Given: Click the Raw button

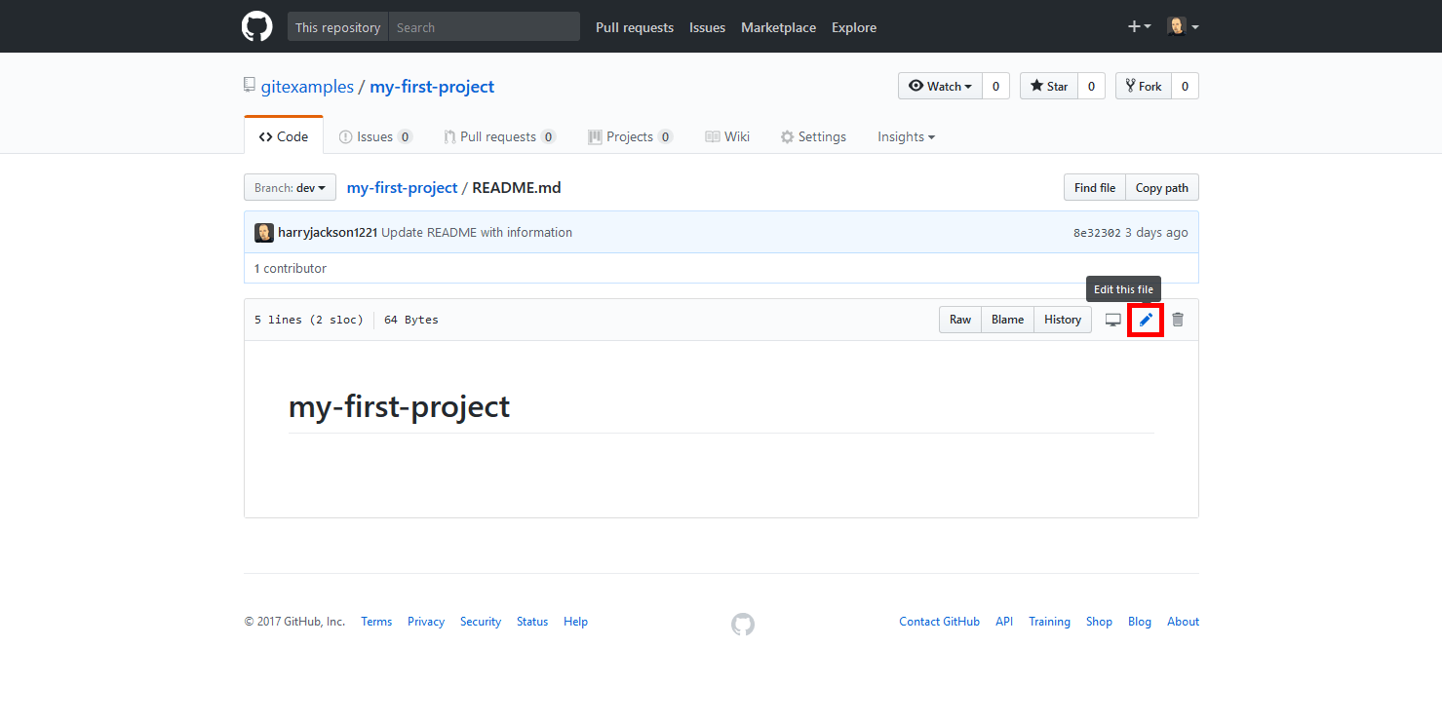Looking at the screenshot, I should [x=960, y=320].
